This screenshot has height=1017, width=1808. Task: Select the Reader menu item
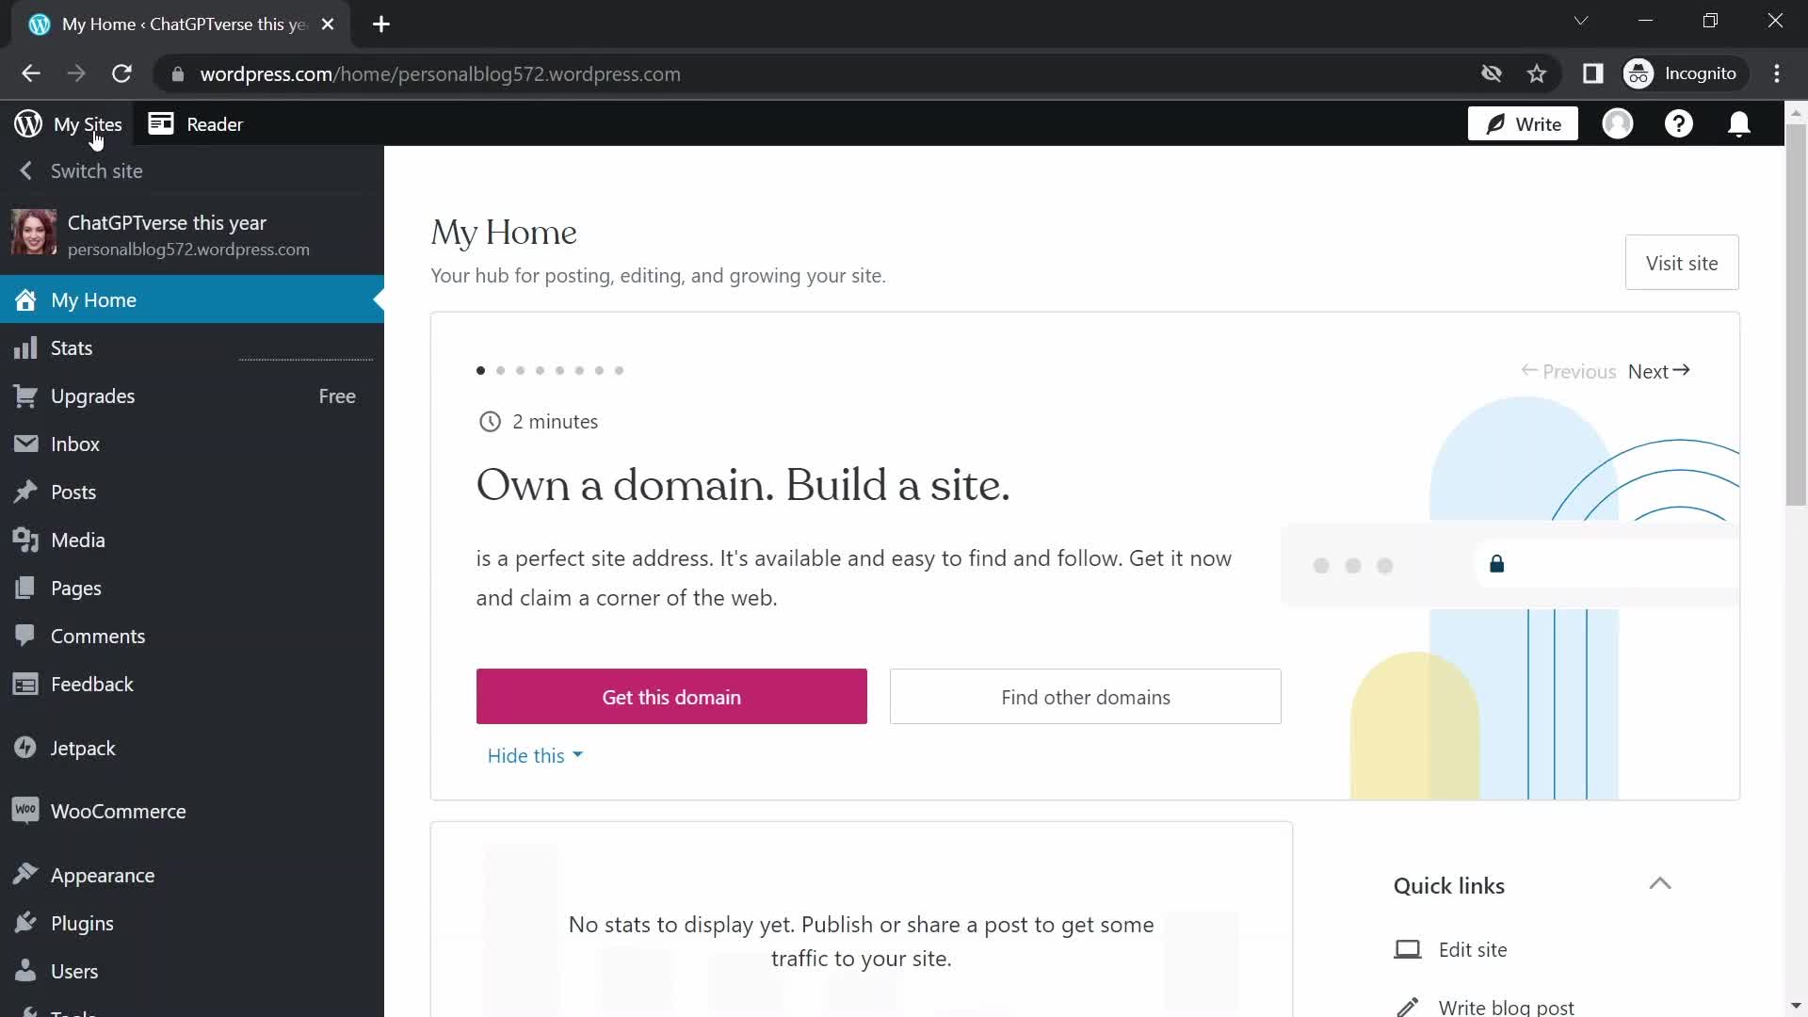coord(215,123)
